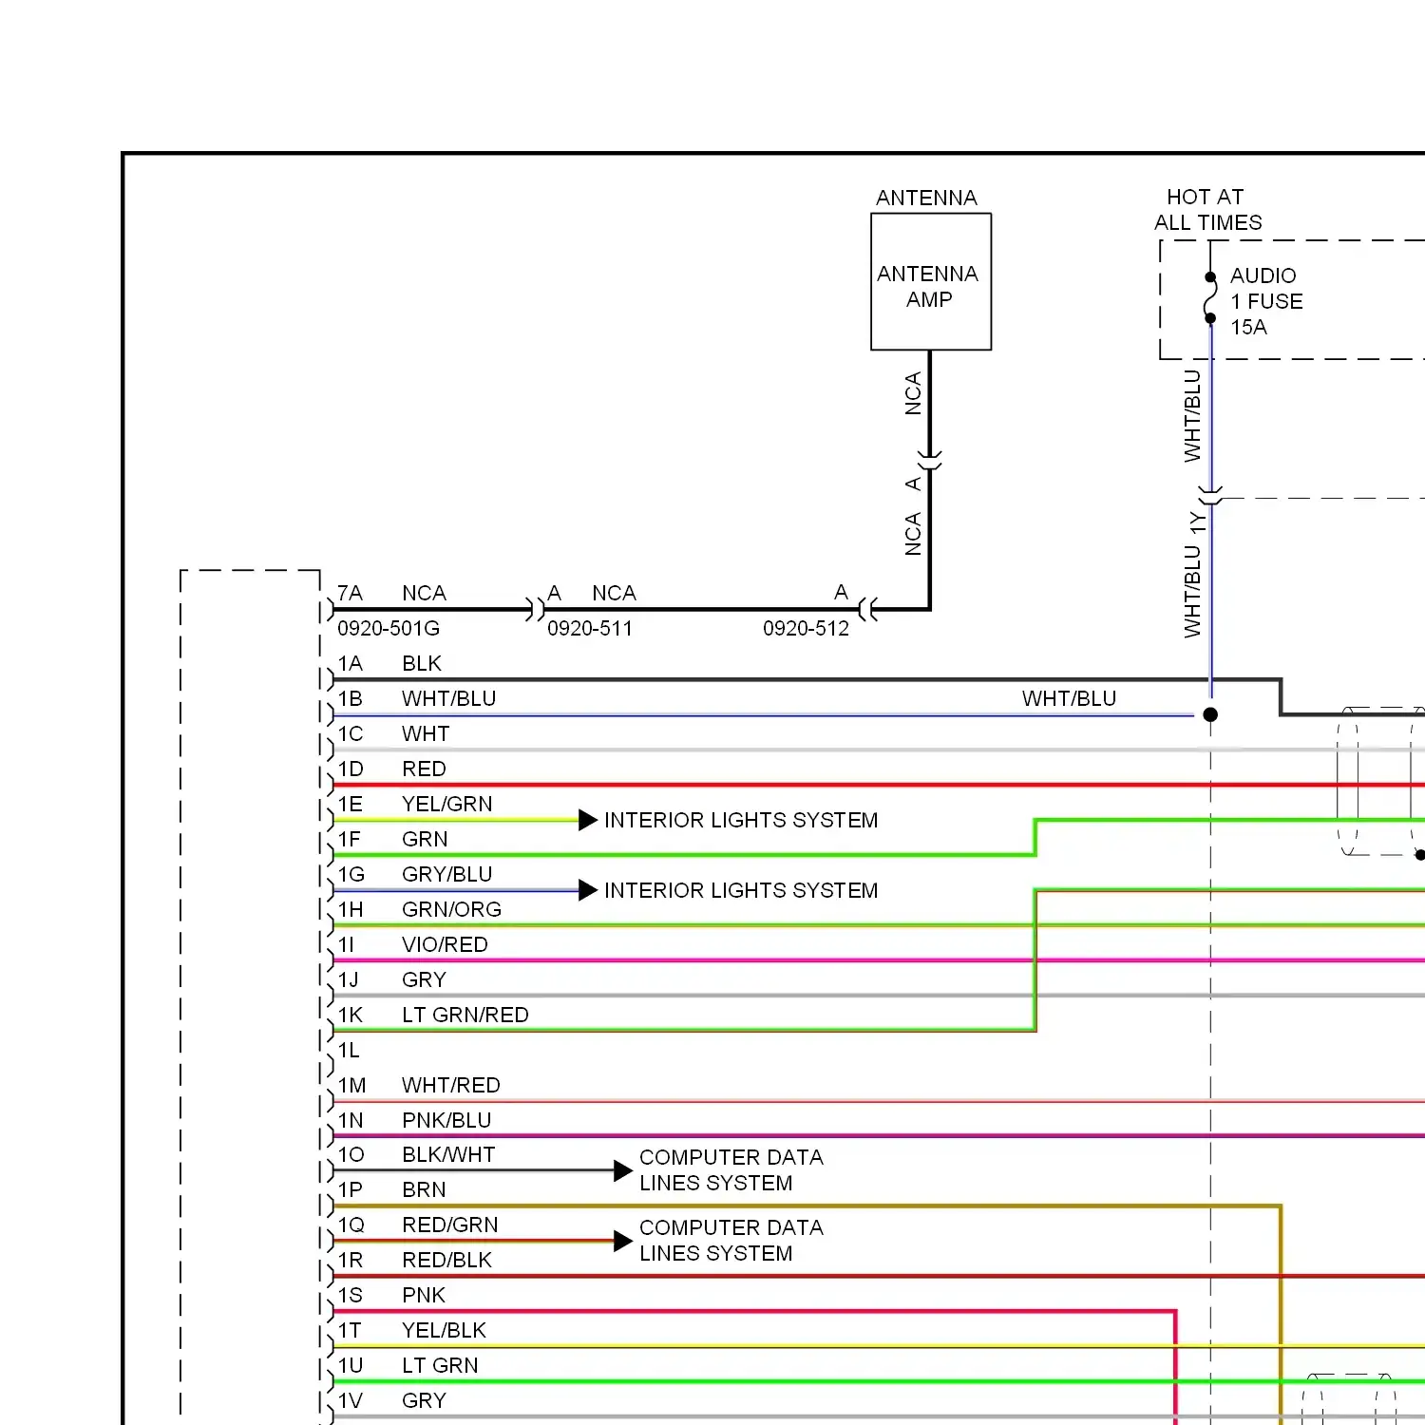Click the arrowhead ending the RED/GRN wire
This screenshot has width=1425, height=1425.
coord(623,1241)
